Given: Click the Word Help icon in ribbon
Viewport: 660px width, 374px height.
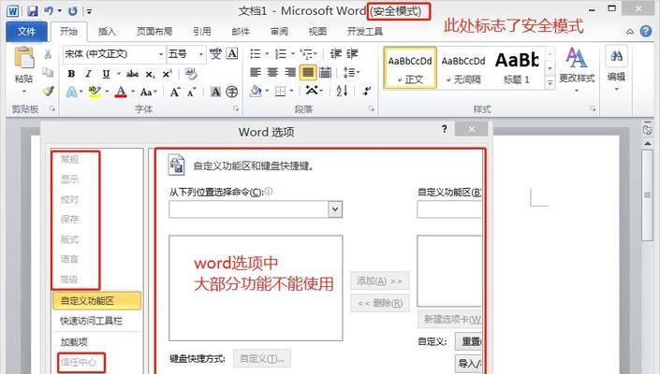Looking at the screenshot, I should click(x=645, y=31).
